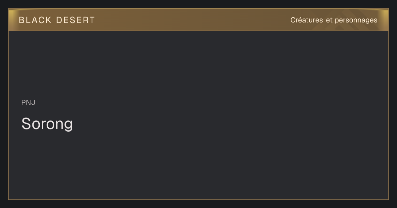The image size is (397, 208).
Task: Click the dark panel area beside Sorong
Action: (x=232, y=124)
